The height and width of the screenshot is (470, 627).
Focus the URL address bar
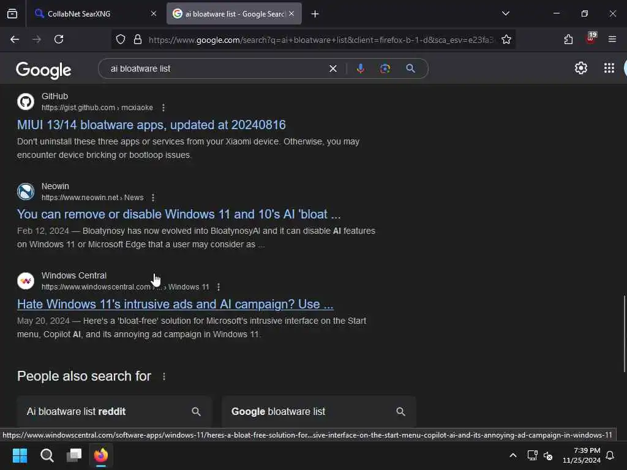pos(321,40)
